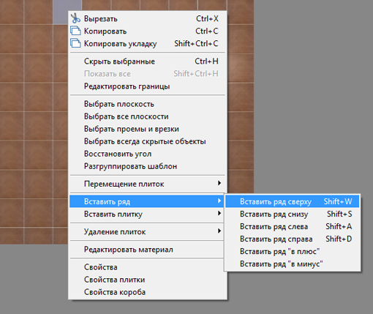
Task: Open Свойства плитки
Action: pos(147,280)
